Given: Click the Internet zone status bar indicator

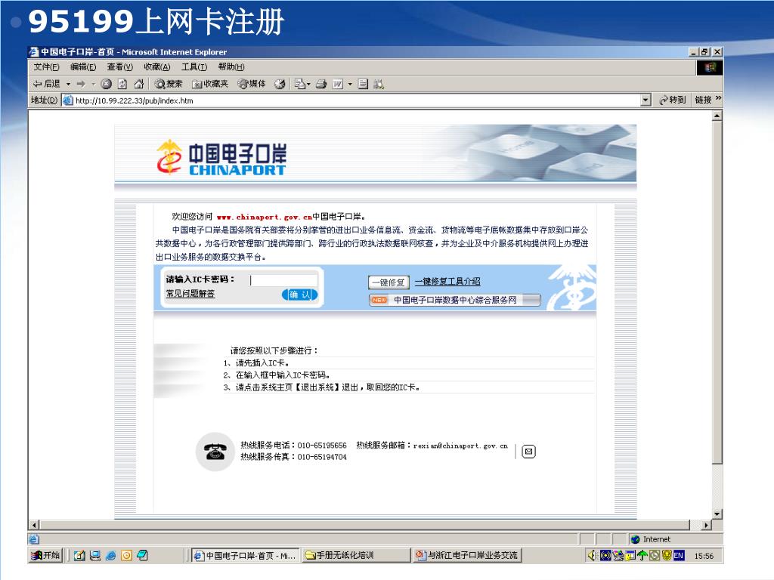Looking at the screenshot, I should (x=651, y=539).
